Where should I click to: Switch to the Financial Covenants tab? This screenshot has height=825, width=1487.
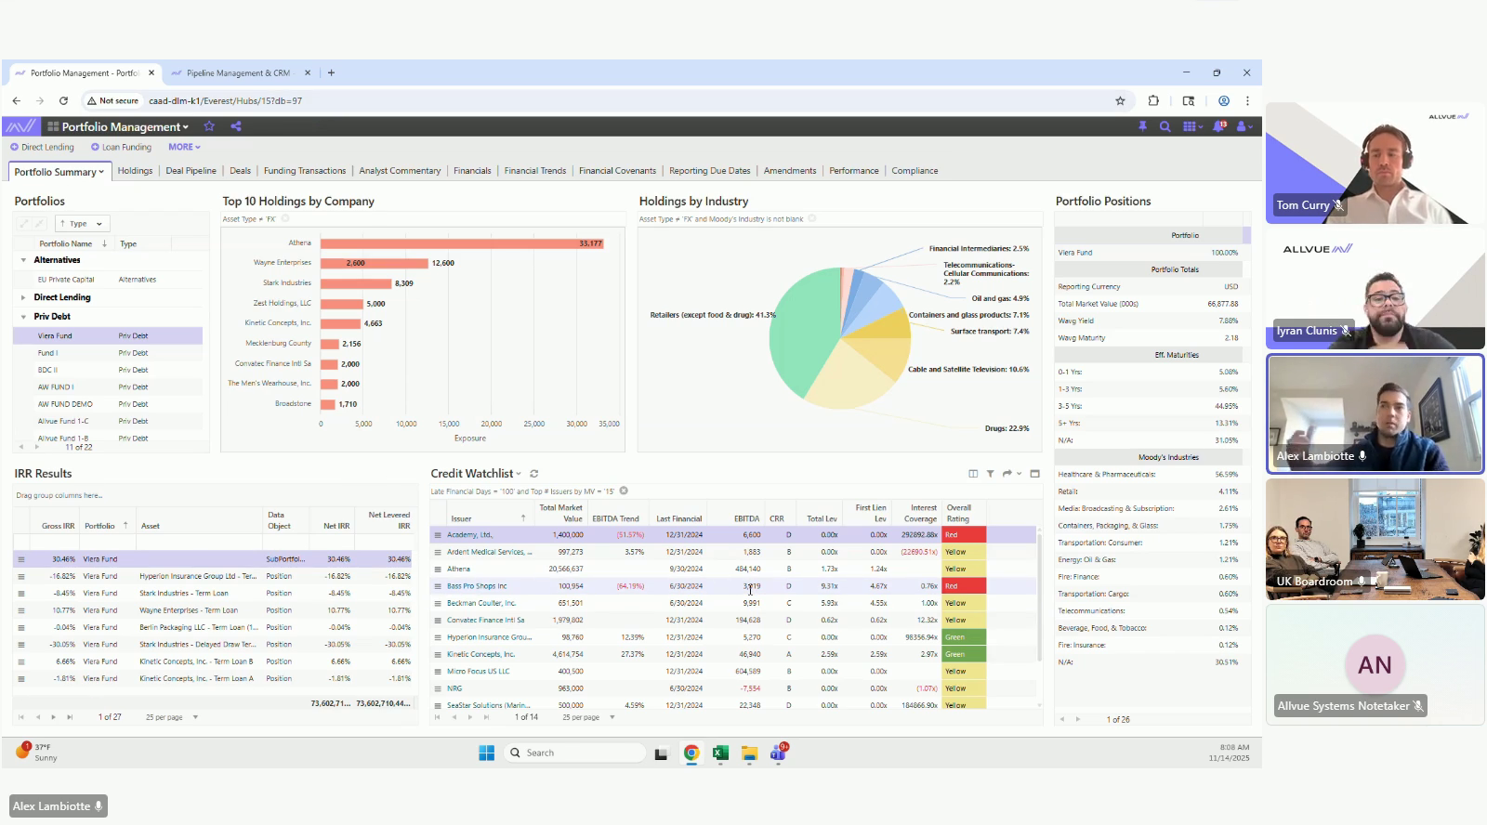(617, 171)
